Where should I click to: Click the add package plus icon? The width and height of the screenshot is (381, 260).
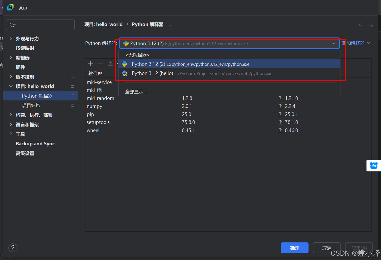[x=90, y=63]
